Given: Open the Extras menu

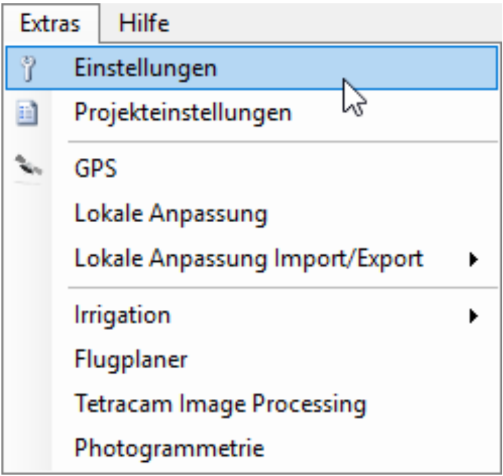Looking at the screenshot, I should (50, 24).
